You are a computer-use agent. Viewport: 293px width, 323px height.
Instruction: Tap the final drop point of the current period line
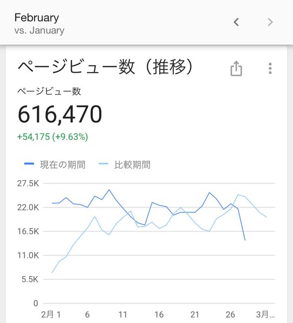[245, 240]
